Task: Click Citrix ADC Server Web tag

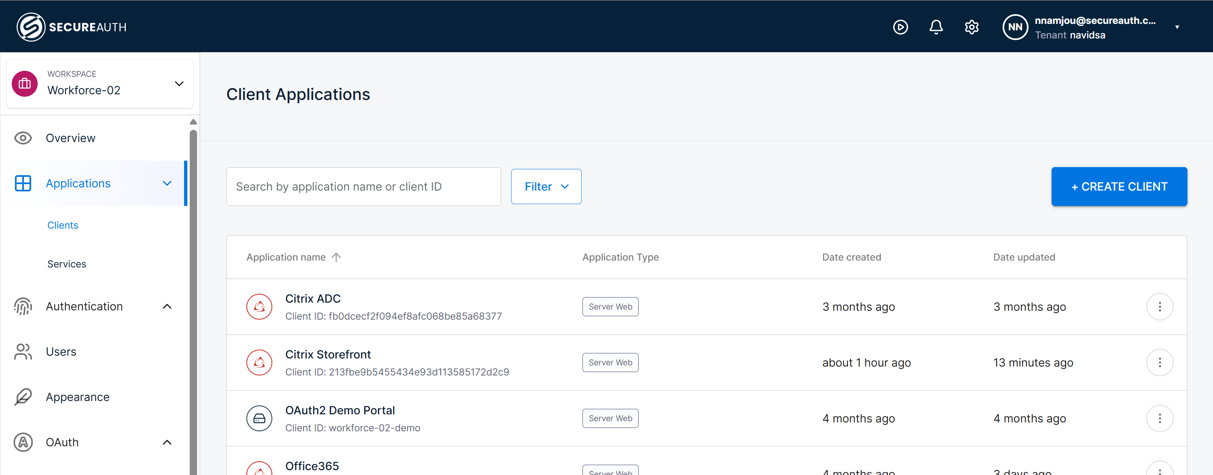Action: [x=610, y=306]
